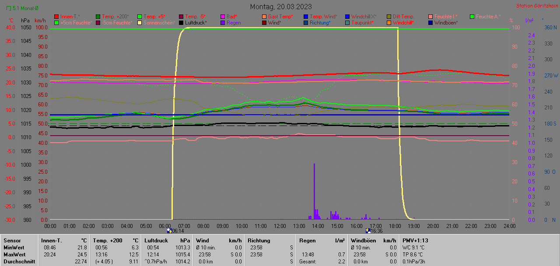
Task: Click the blue Temp. Wind legend swatch
Action: [306, 17]
